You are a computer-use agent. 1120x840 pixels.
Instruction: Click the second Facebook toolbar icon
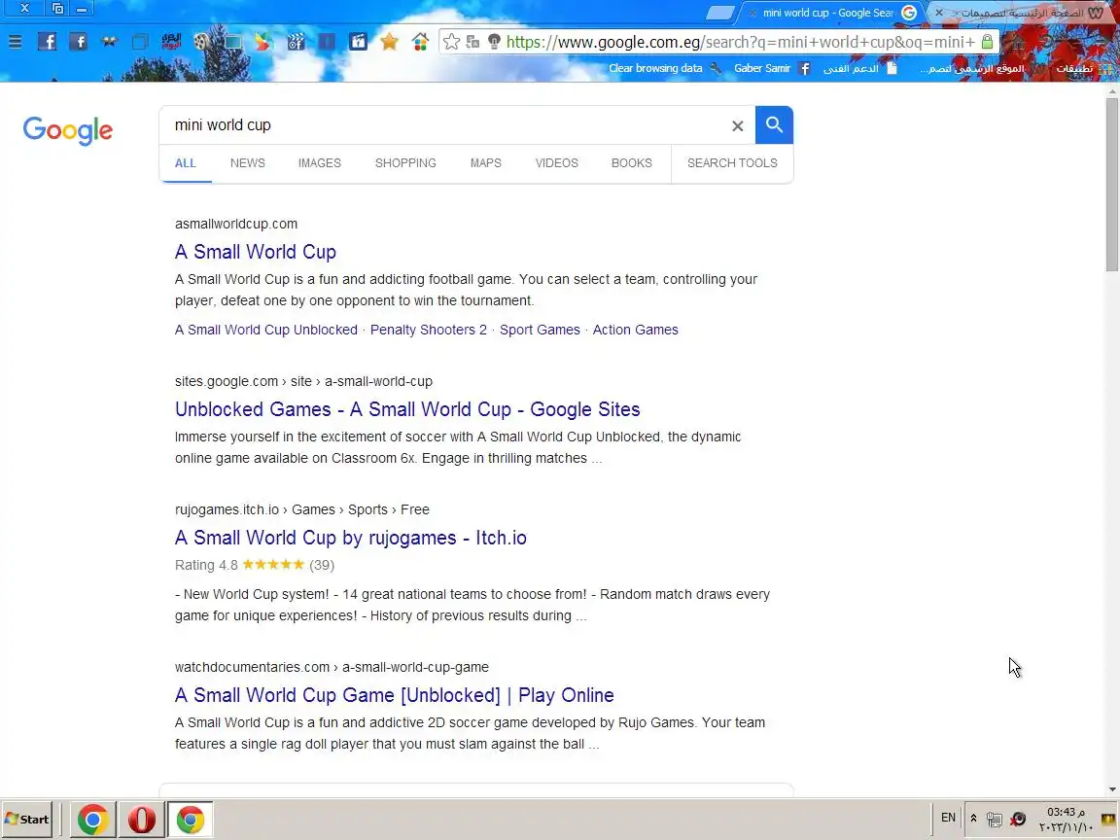click(79, 42)
